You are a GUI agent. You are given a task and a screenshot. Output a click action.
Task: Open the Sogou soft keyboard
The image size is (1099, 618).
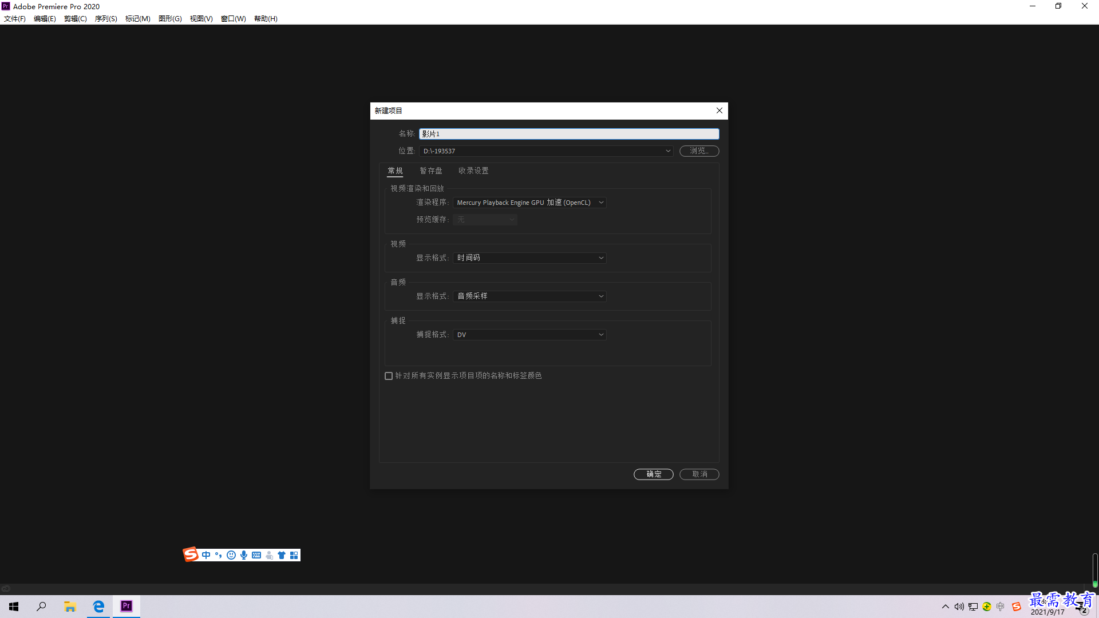pyautogui.click(x=256, y=555)
